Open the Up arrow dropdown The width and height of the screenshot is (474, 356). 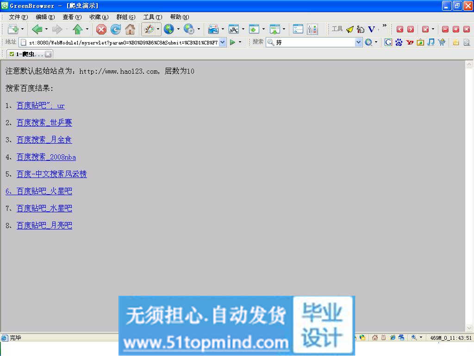point(87,29)
